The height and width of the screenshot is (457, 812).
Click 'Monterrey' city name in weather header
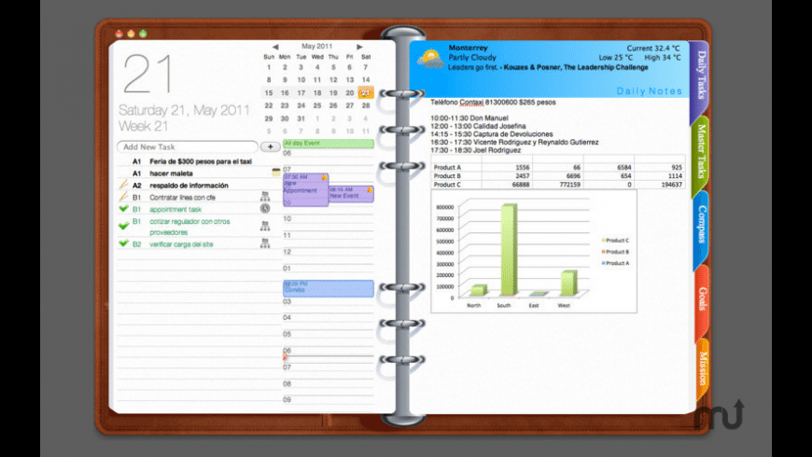click(x=469, y=48)
